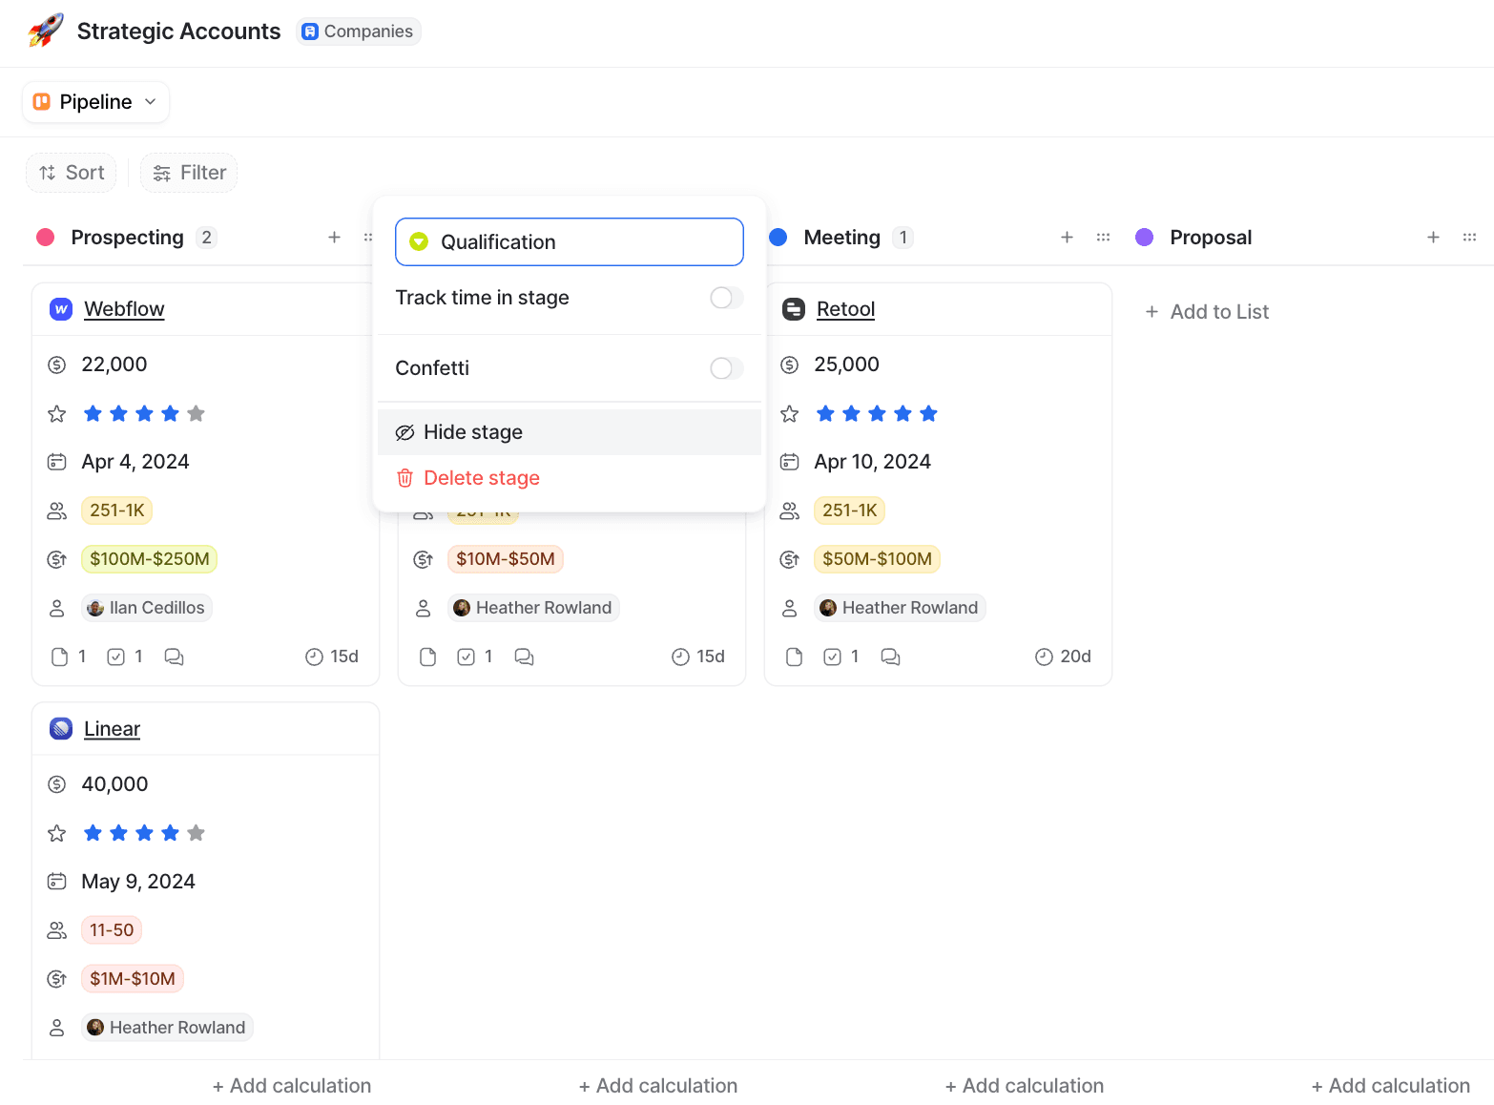
Task: Click the Retool 251-1K employee tag
Action: point(850,511)
